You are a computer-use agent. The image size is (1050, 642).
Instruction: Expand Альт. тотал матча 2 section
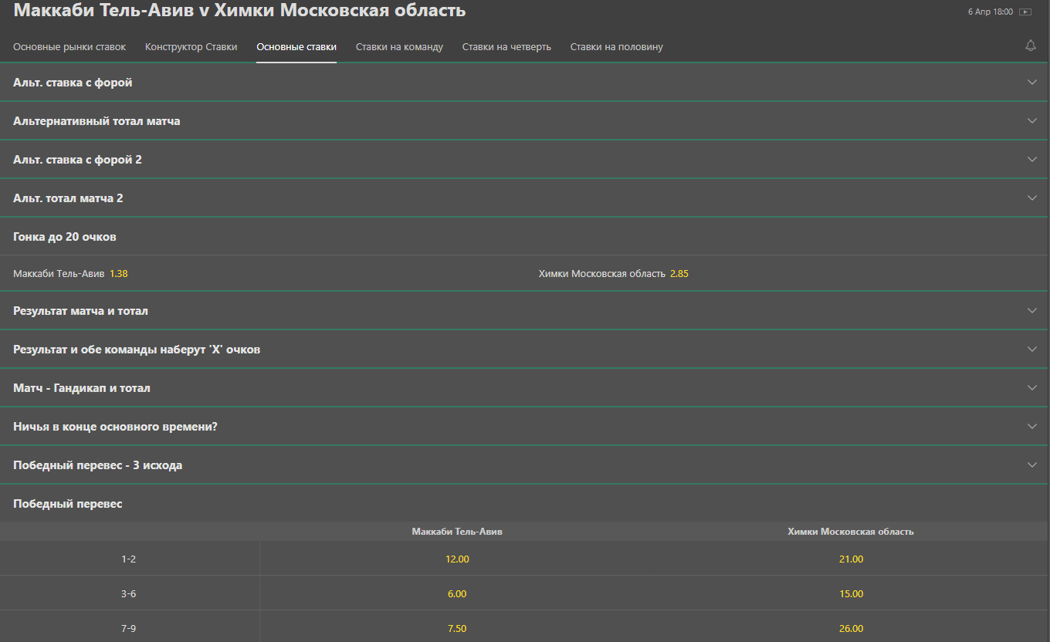click(x=525, y=198)
